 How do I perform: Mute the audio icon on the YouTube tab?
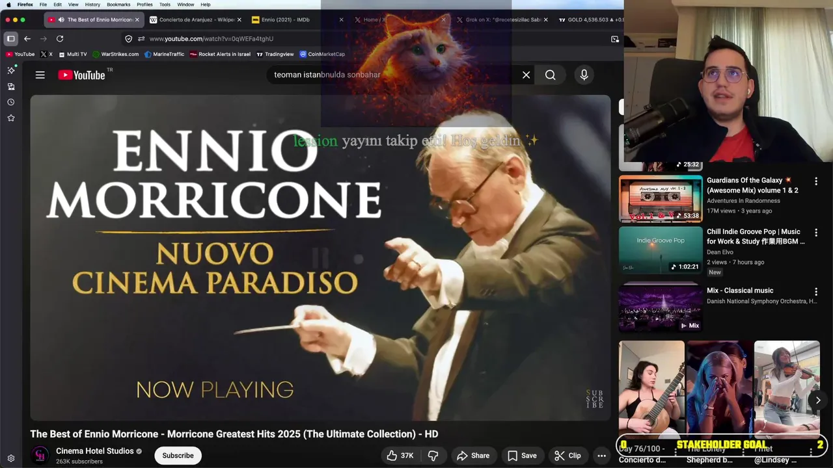click(61, 19)
